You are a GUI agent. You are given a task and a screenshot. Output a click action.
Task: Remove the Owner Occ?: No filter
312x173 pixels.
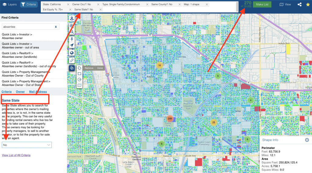(98, 4)
